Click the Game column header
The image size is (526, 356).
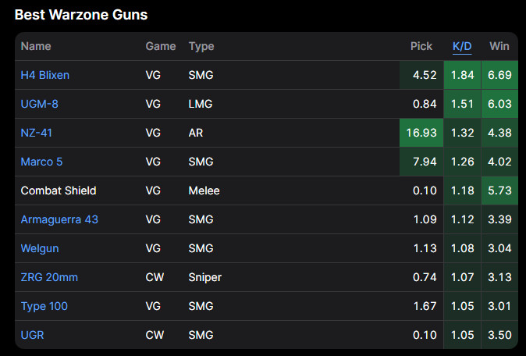(161, 46)
